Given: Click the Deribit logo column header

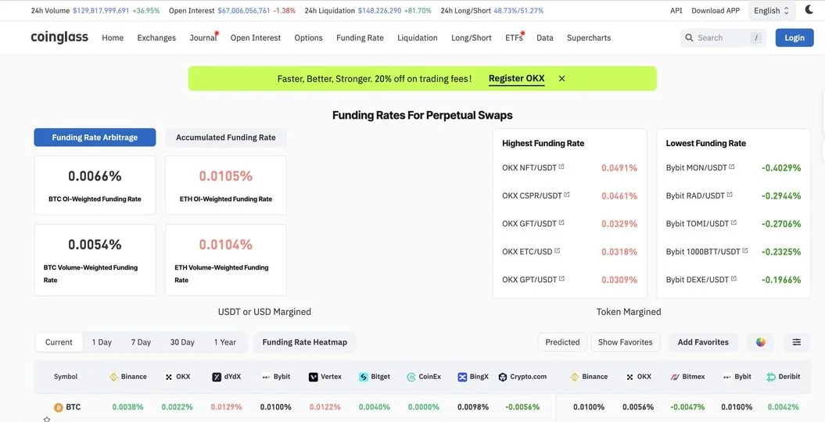Looking at the screenshot, I should pos(771,377).
